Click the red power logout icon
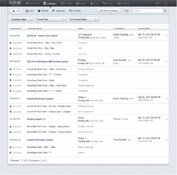This screenshot has width=177, height=175. coord(166,3)
